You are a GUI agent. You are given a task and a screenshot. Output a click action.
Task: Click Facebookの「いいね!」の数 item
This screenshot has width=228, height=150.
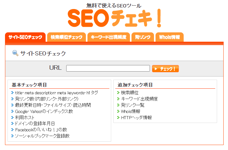(x=41, y=129)
